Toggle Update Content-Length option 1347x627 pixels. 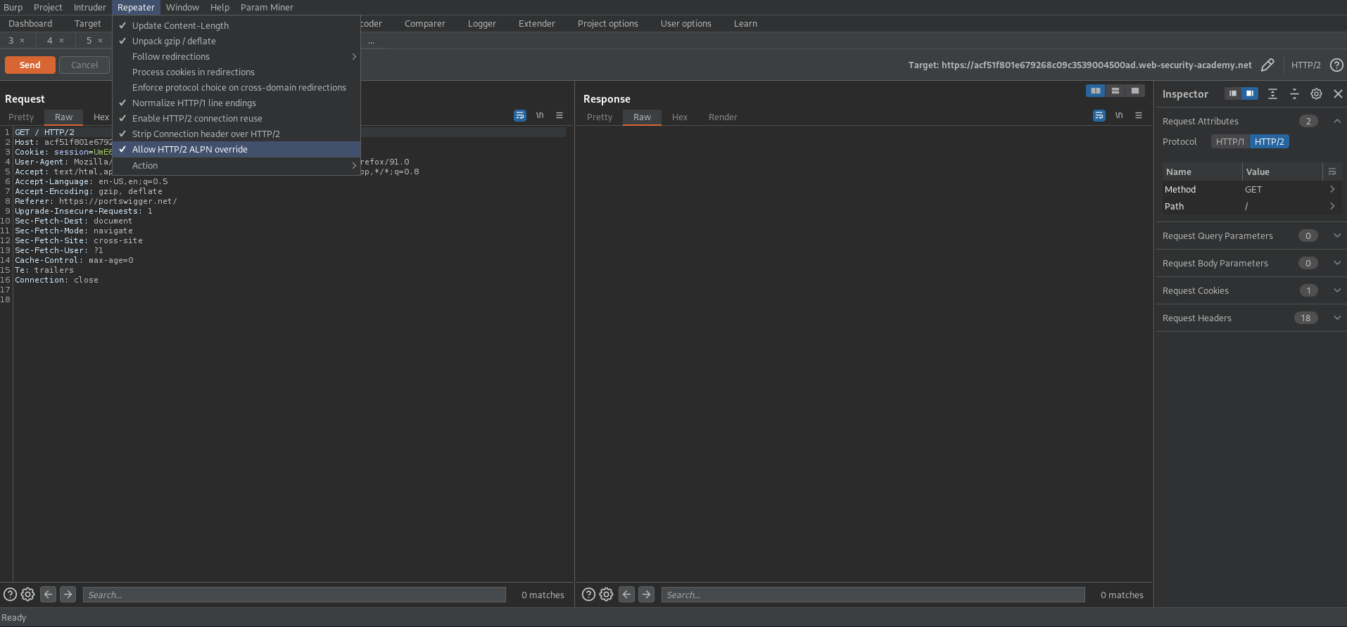coord(236,25)
